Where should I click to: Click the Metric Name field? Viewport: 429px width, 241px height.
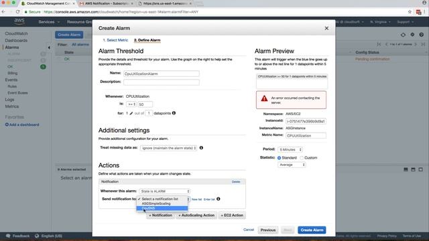click(306, 135)
